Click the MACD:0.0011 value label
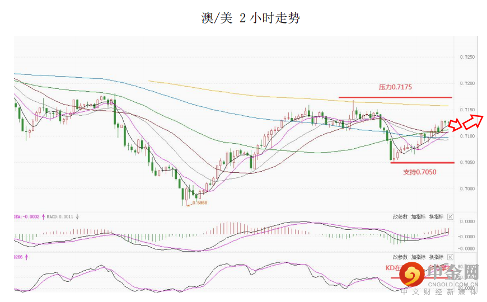 (x=60, y=216)
